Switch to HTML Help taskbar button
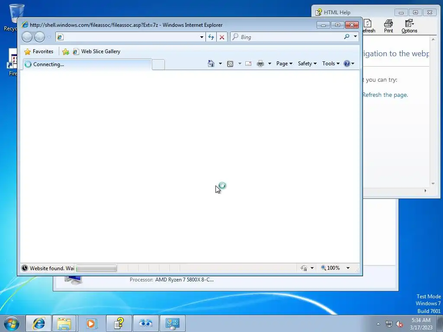Viewport: 443px width, 332px height. [x=119, y=323]
